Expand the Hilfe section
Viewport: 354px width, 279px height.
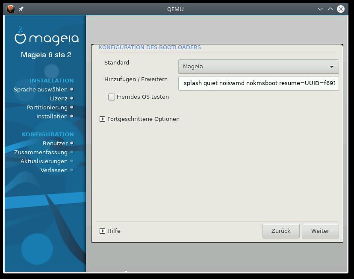(x=102, y=231)
